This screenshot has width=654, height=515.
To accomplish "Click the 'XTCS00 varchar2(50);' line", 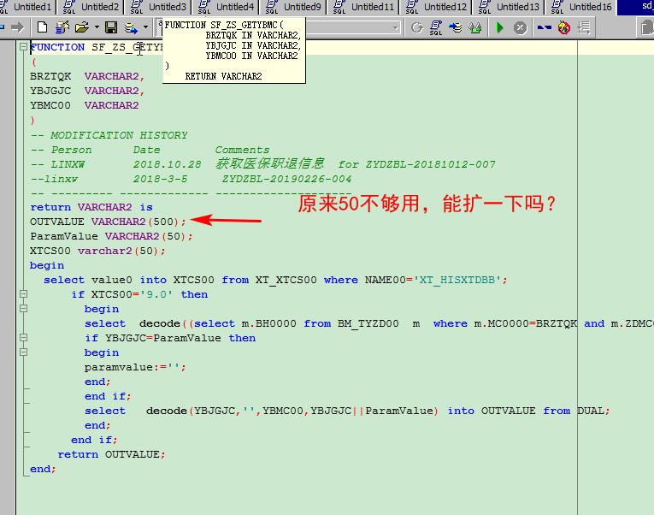I will pos(97,251).
